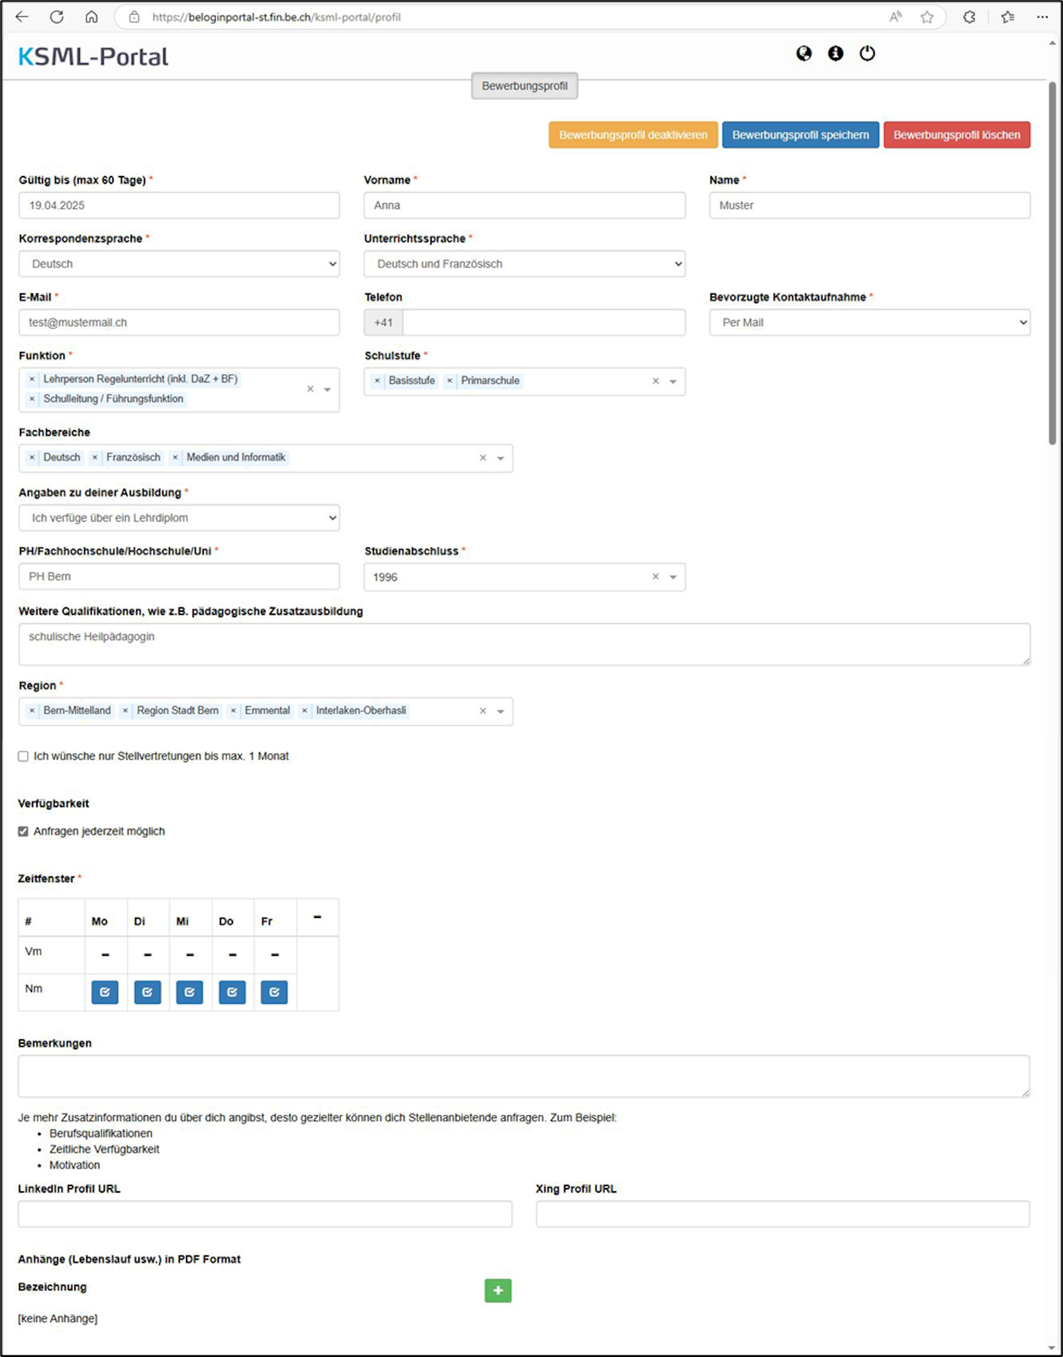Toggle Monday afternoon time slot
The height and width of the screenshot is (1357, 1063).
pos(105,992)
